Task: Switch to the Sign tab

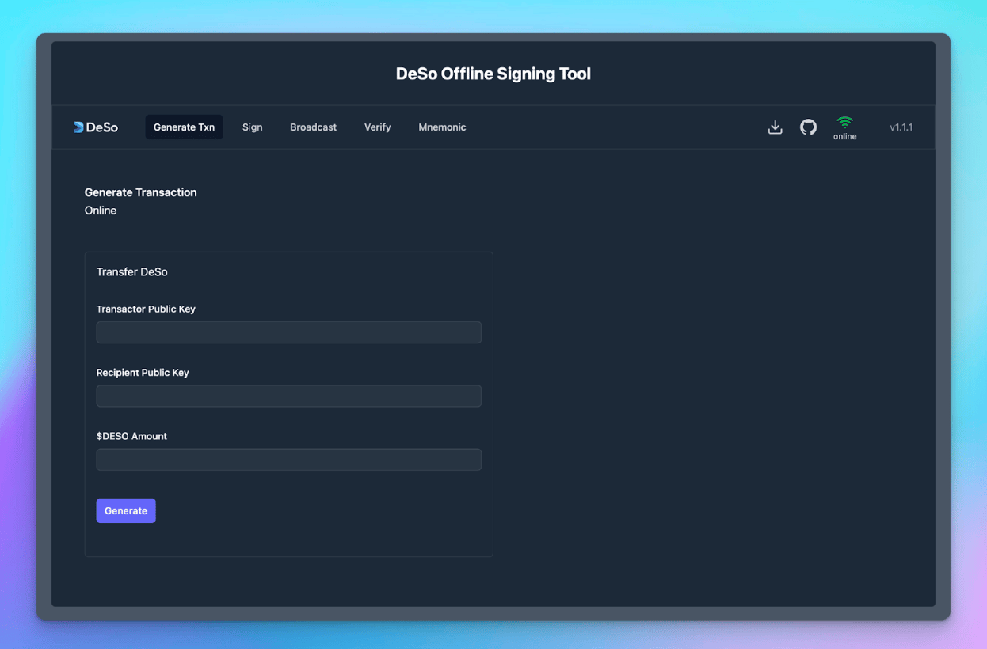Action: coord(253,127)
